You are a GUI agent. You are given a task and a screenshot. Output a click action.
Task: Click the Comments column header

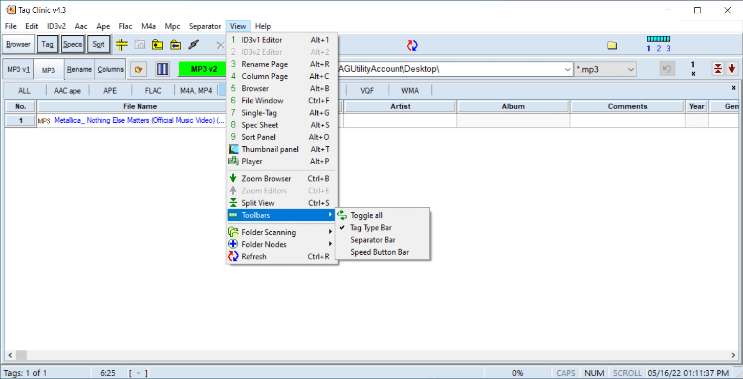[627, 106]
